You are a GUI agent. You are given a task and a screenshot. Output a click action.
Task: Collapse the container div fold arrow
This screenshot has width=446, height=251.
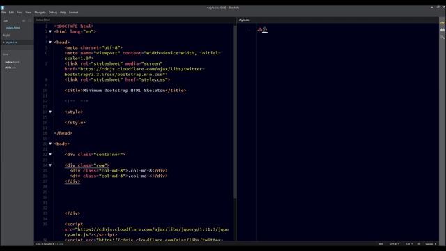[x=50, y=155]
